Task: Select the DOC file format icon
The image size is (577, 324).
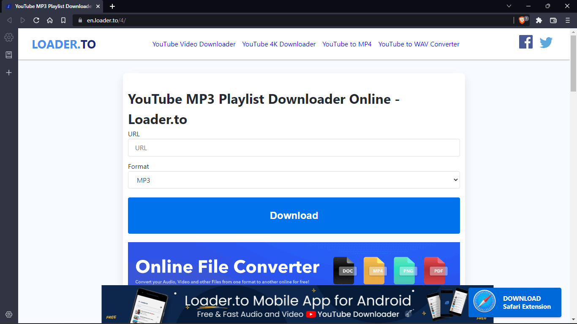Action: [345, 270]
